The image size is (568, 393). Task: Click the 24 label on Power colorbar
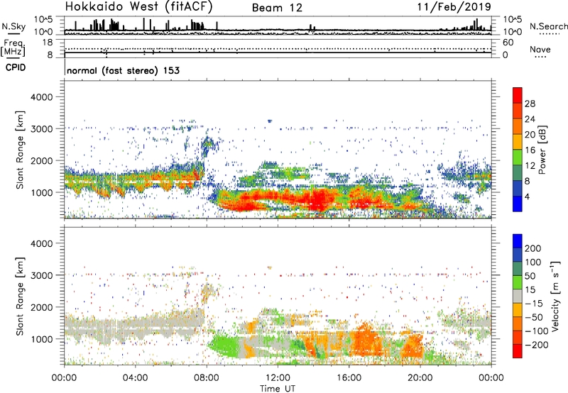[x=530, y=119]
